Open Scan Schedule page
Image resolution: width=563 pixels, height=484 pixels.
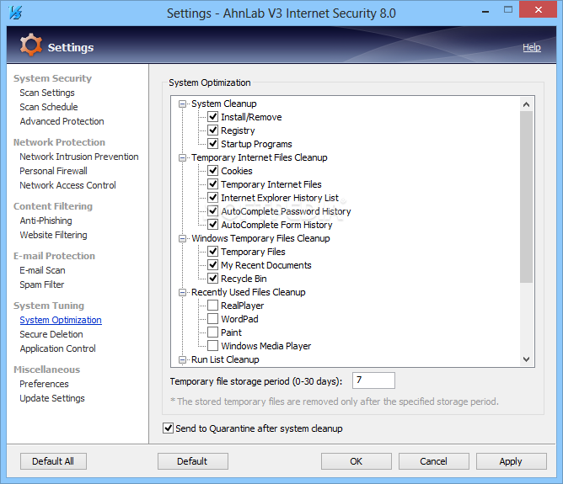(49, 107)
